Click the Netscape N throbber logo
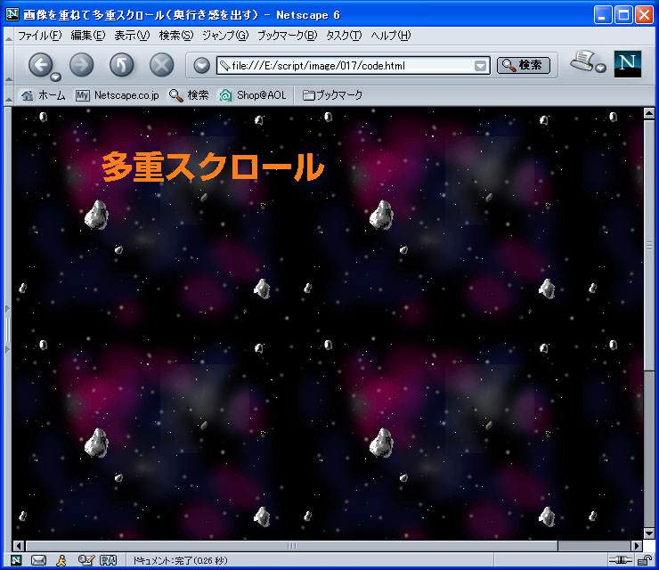The height and width of the screenshot is (570, 659). tap(628, 64)
